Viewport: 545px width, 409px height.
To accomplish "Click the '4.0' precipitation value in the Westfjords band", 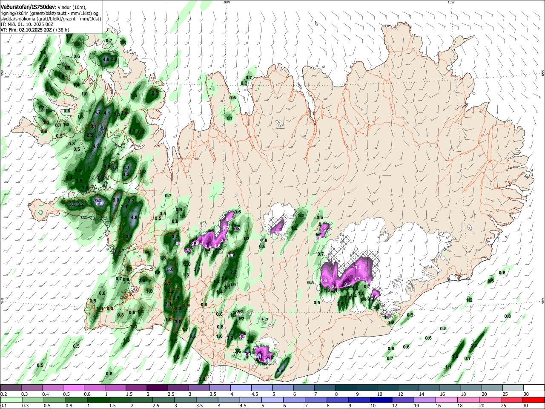I will tap(103, 128).
